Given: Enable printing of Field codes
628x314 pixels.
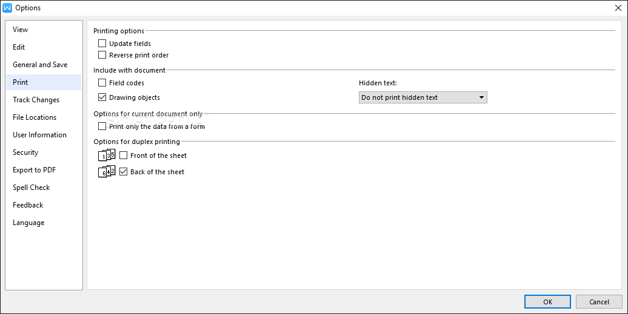Looking at the screenshot, I should click(102, 83).
